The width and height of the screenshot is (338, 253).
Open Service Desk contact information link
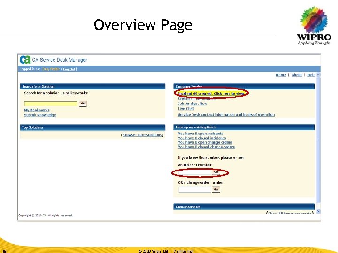point(226,115)
